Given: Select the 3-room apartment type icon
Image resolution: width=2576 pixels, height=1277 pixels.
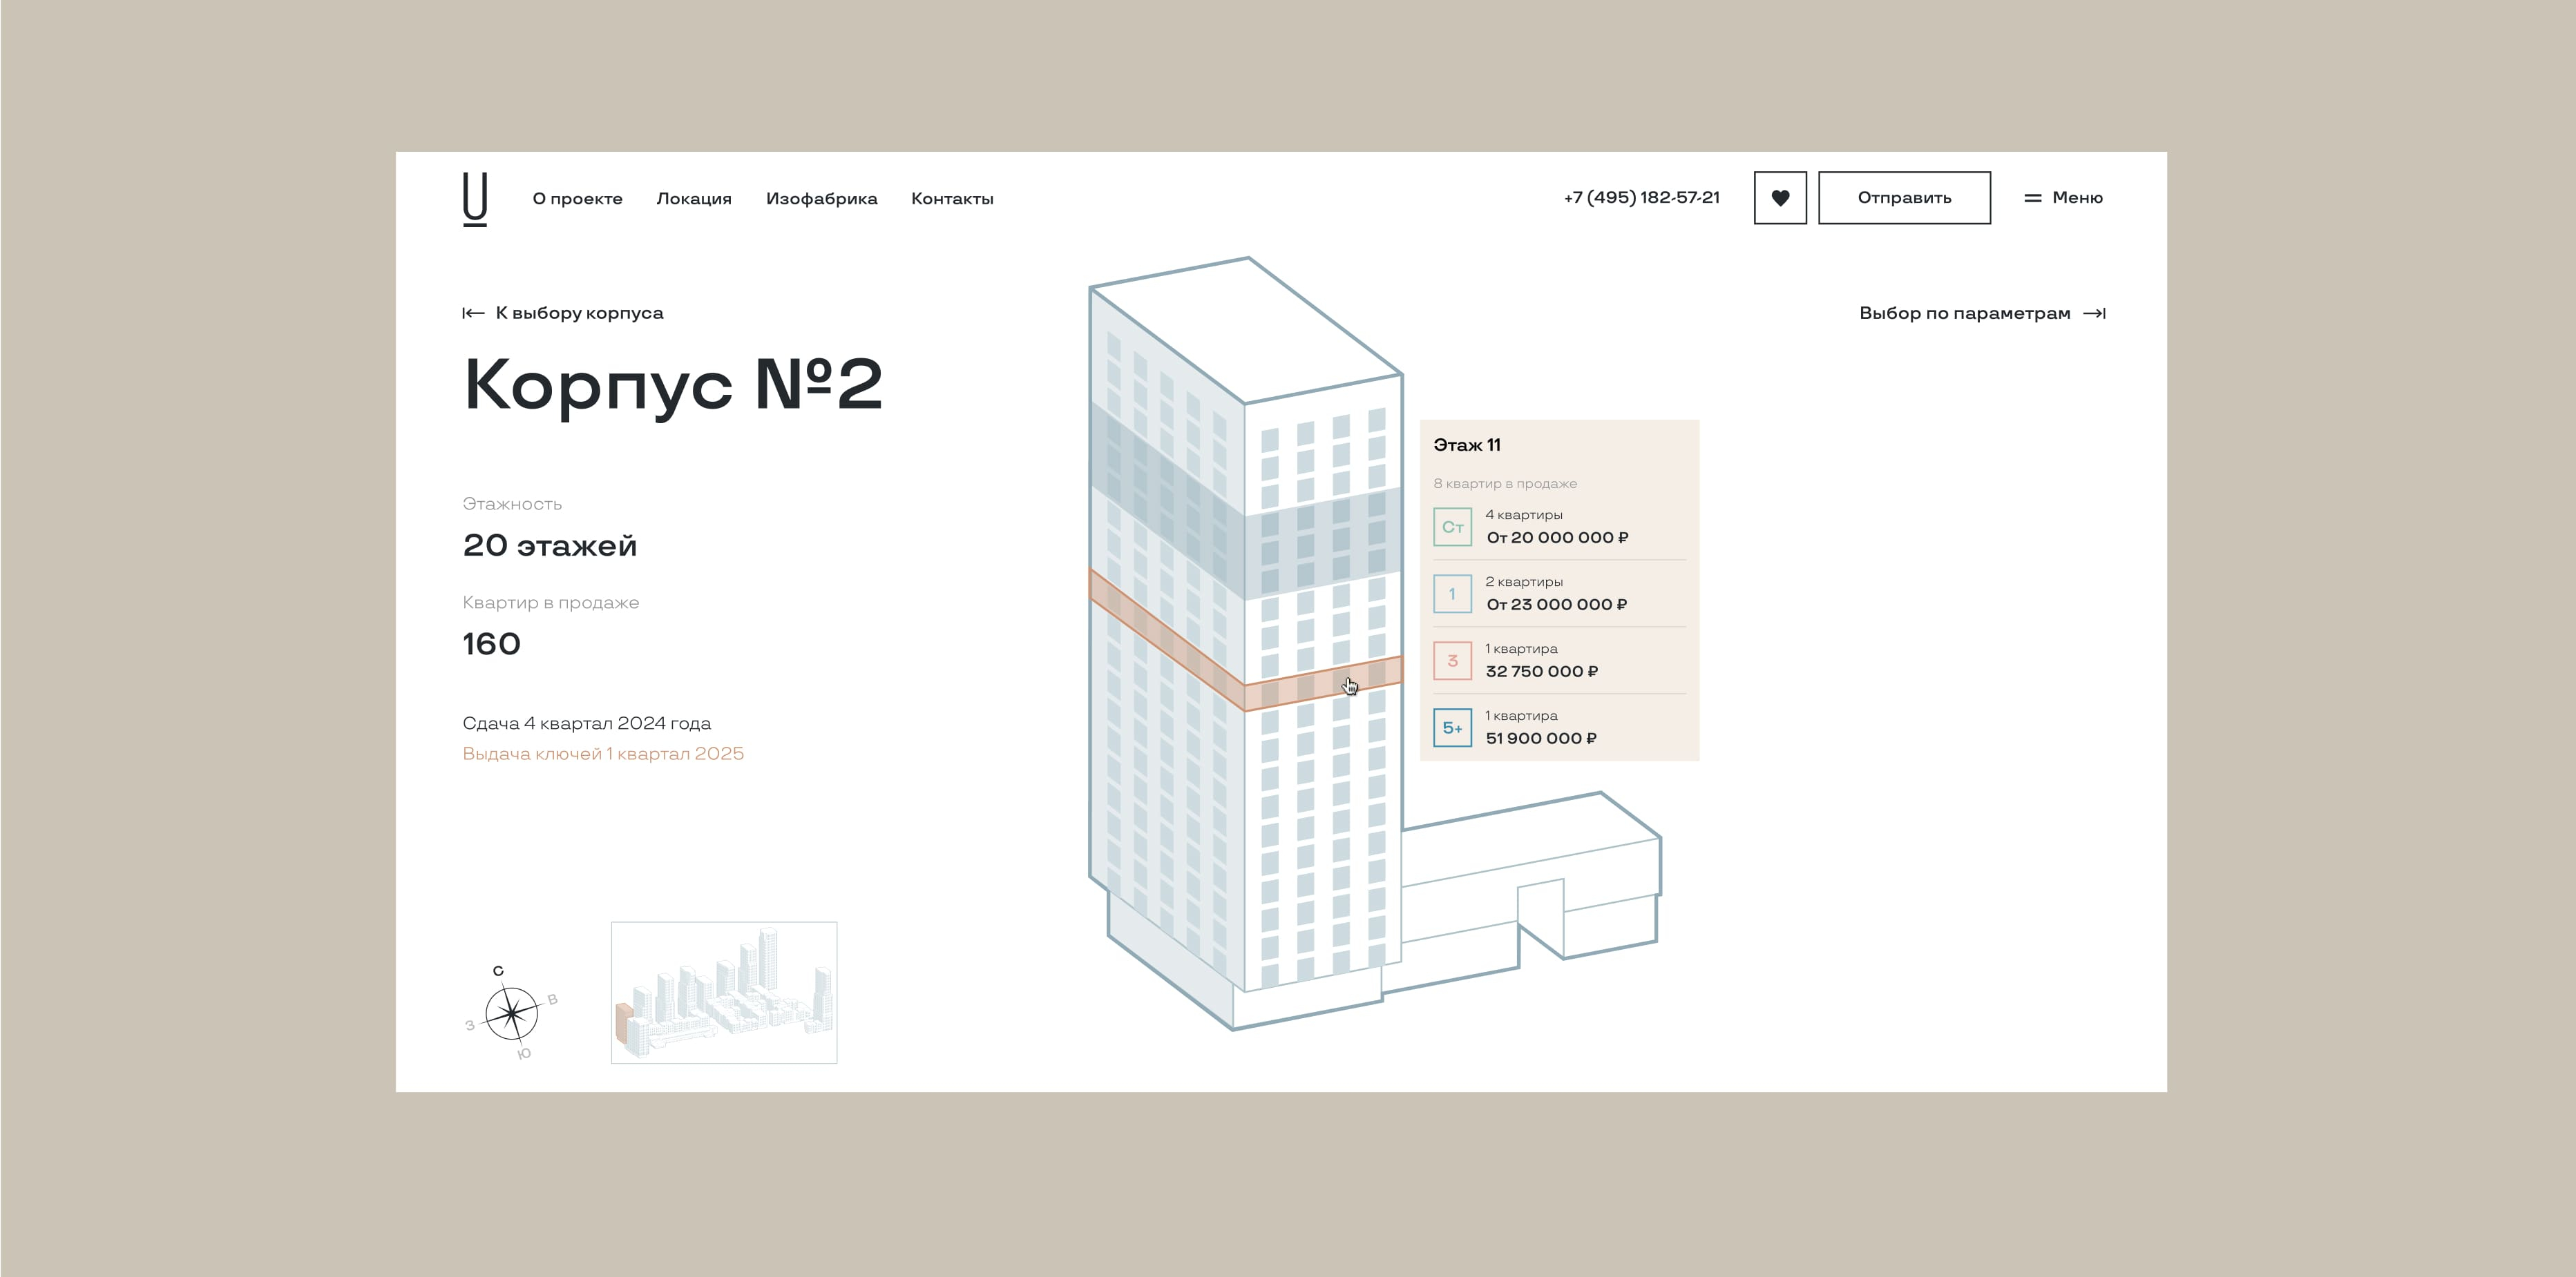Looking at the screenshot, I should point(1452,661).
